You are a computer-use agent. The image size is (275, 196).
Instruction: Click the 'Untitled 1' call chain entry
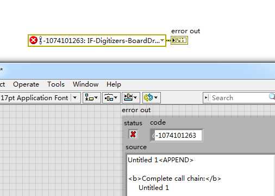[x=154, y=188]
